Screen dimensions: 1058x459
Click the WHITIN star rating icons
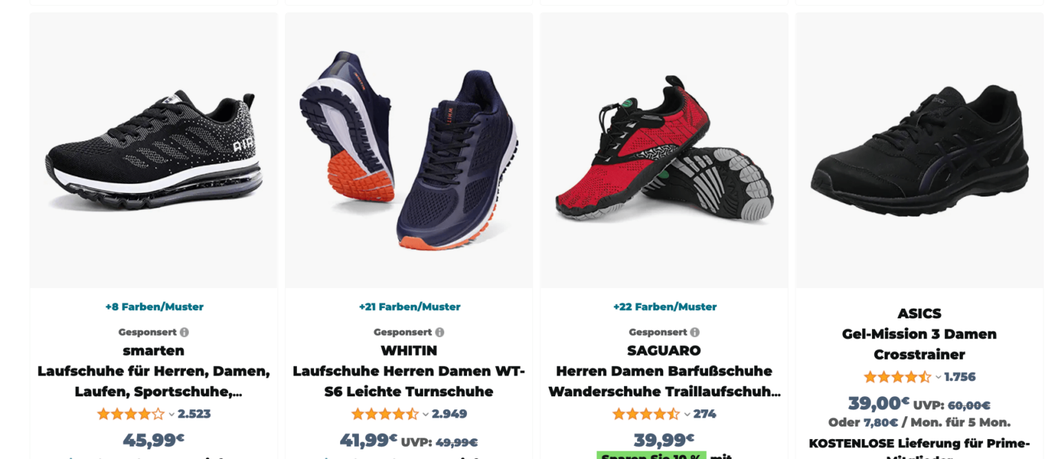coord(385,414)
